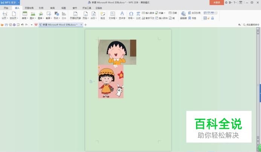Click the 插入数字 insert number icon
This screenshot has height=152, width=261.
tap(143, 13)
